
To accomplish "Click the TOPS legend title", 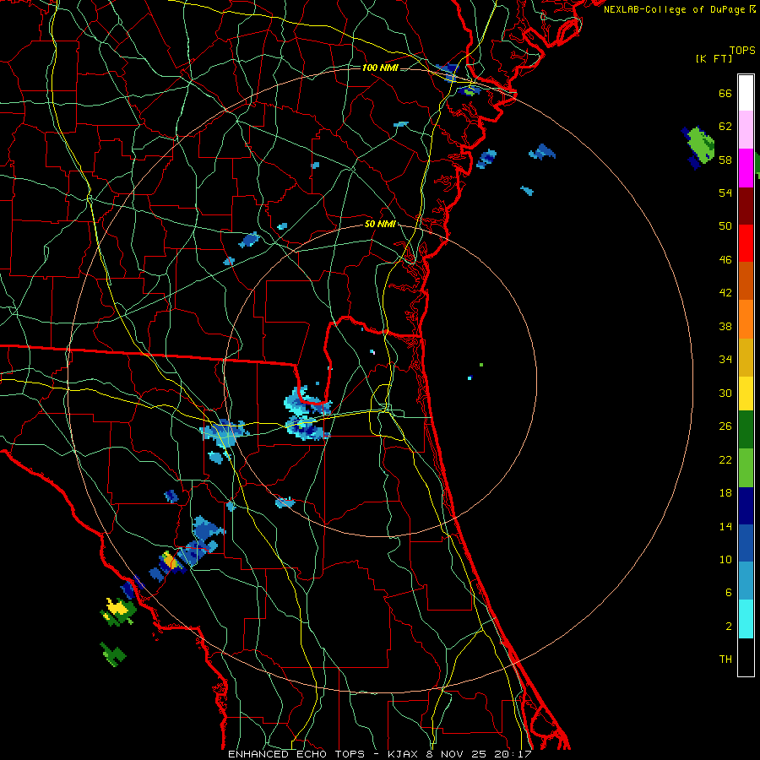I will coord(742,50).
